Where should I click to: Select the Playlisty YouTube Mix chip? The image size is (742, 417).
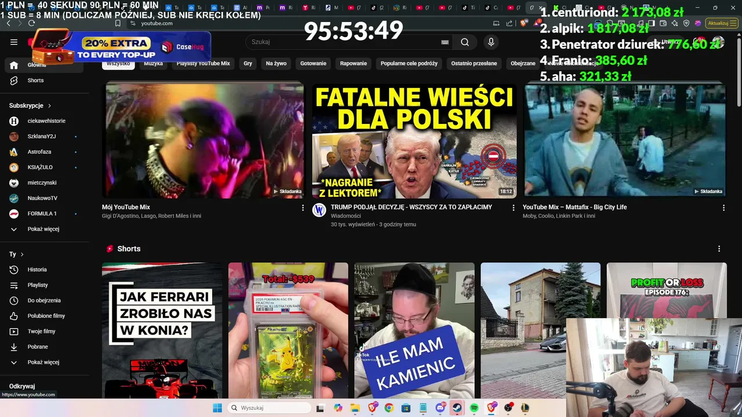(203, 63)
